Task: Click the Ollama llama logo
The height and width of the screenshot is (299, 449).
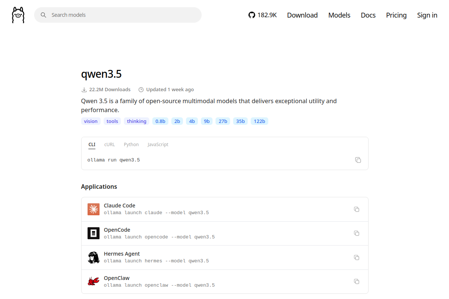Action: 18,15
